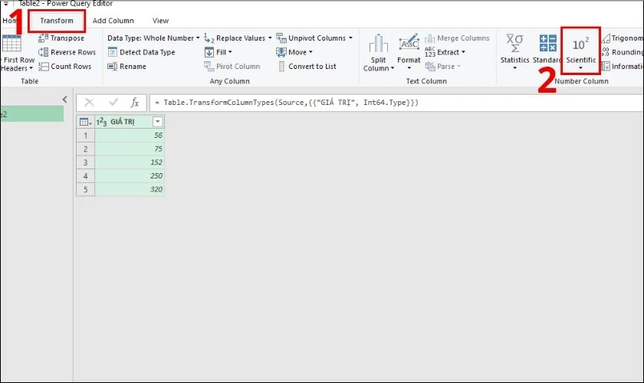Click the Replace Values icon

tap(209, 38)
